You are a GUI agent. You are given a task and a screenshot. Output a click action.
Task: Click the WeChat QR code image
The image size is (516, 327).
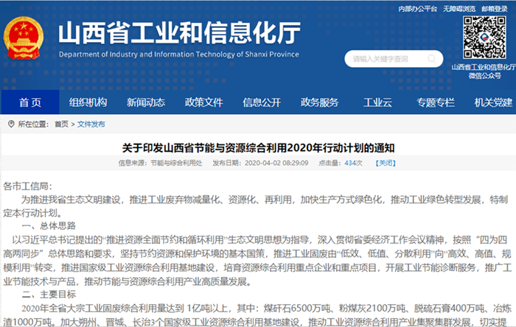(x=484, y=38)
